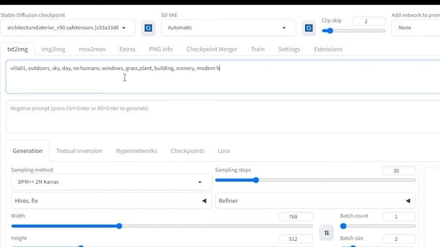Open the Add network to prompt dropdown

tap(416, 27)
